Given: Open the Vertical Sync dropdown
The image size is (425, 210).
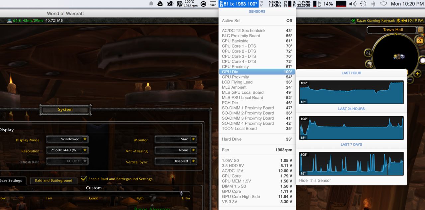Looking at the screenshot, I should [176, 161].
